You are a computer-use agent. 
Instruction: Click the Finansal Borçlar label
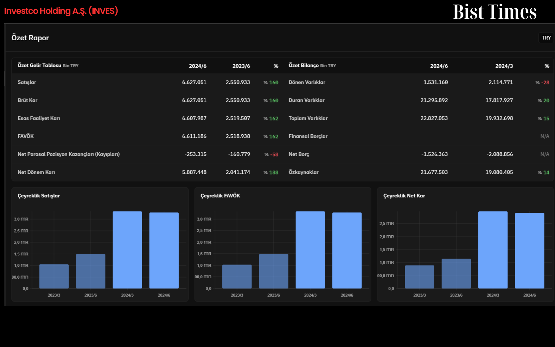tap(308, 136)
